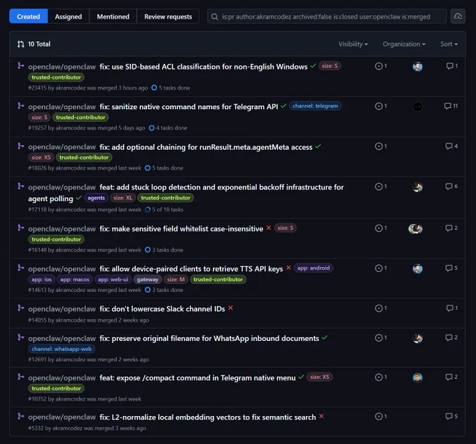
Task: Click dark assignee avatar on Telegram API row
Action: pos(417,106)
